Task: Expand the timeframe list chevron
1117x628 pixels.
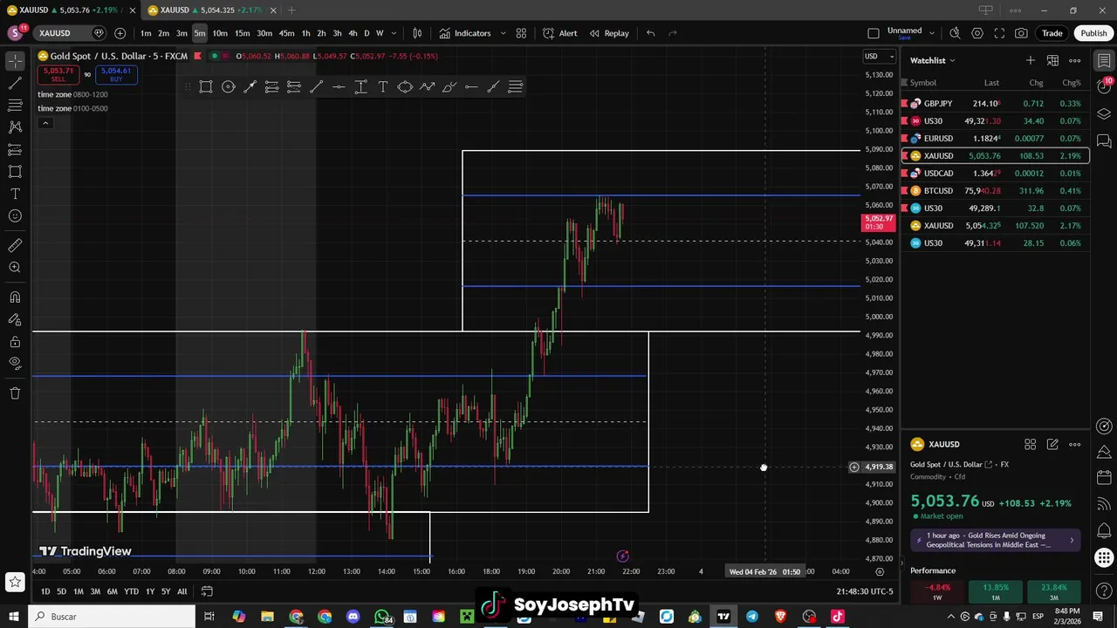Action: tap(394, 33)
